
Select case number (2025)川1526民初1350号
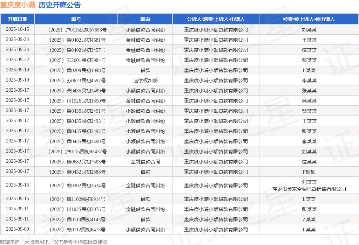pyautogui.click(x=77, y=101)
